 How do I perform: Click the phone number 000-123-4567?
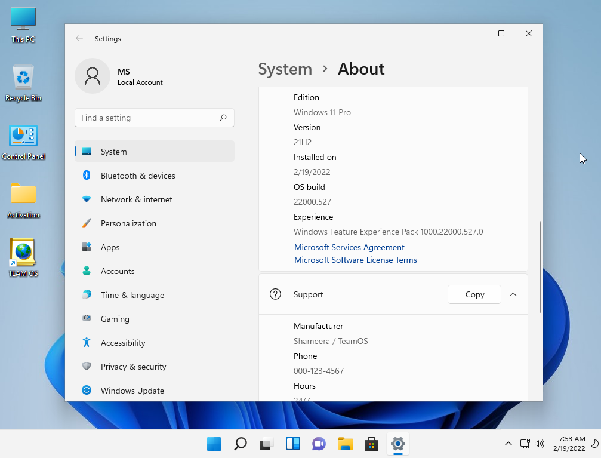point(319,371)
